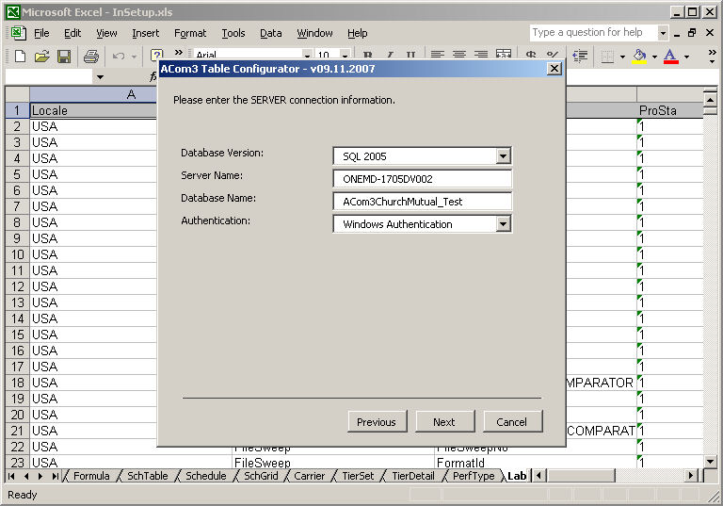Click the Cancel button
Screen dimensions: 723x506
512,421
